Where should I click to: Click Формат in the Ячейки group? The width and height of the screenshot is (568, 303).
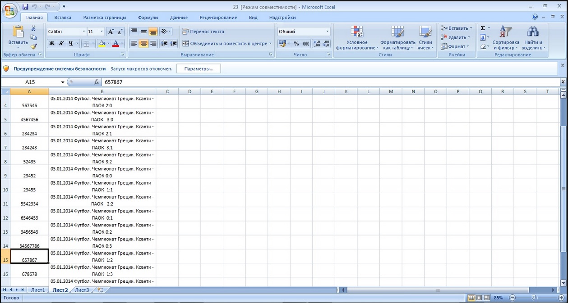pyautogui.click(x=455, y=46)
